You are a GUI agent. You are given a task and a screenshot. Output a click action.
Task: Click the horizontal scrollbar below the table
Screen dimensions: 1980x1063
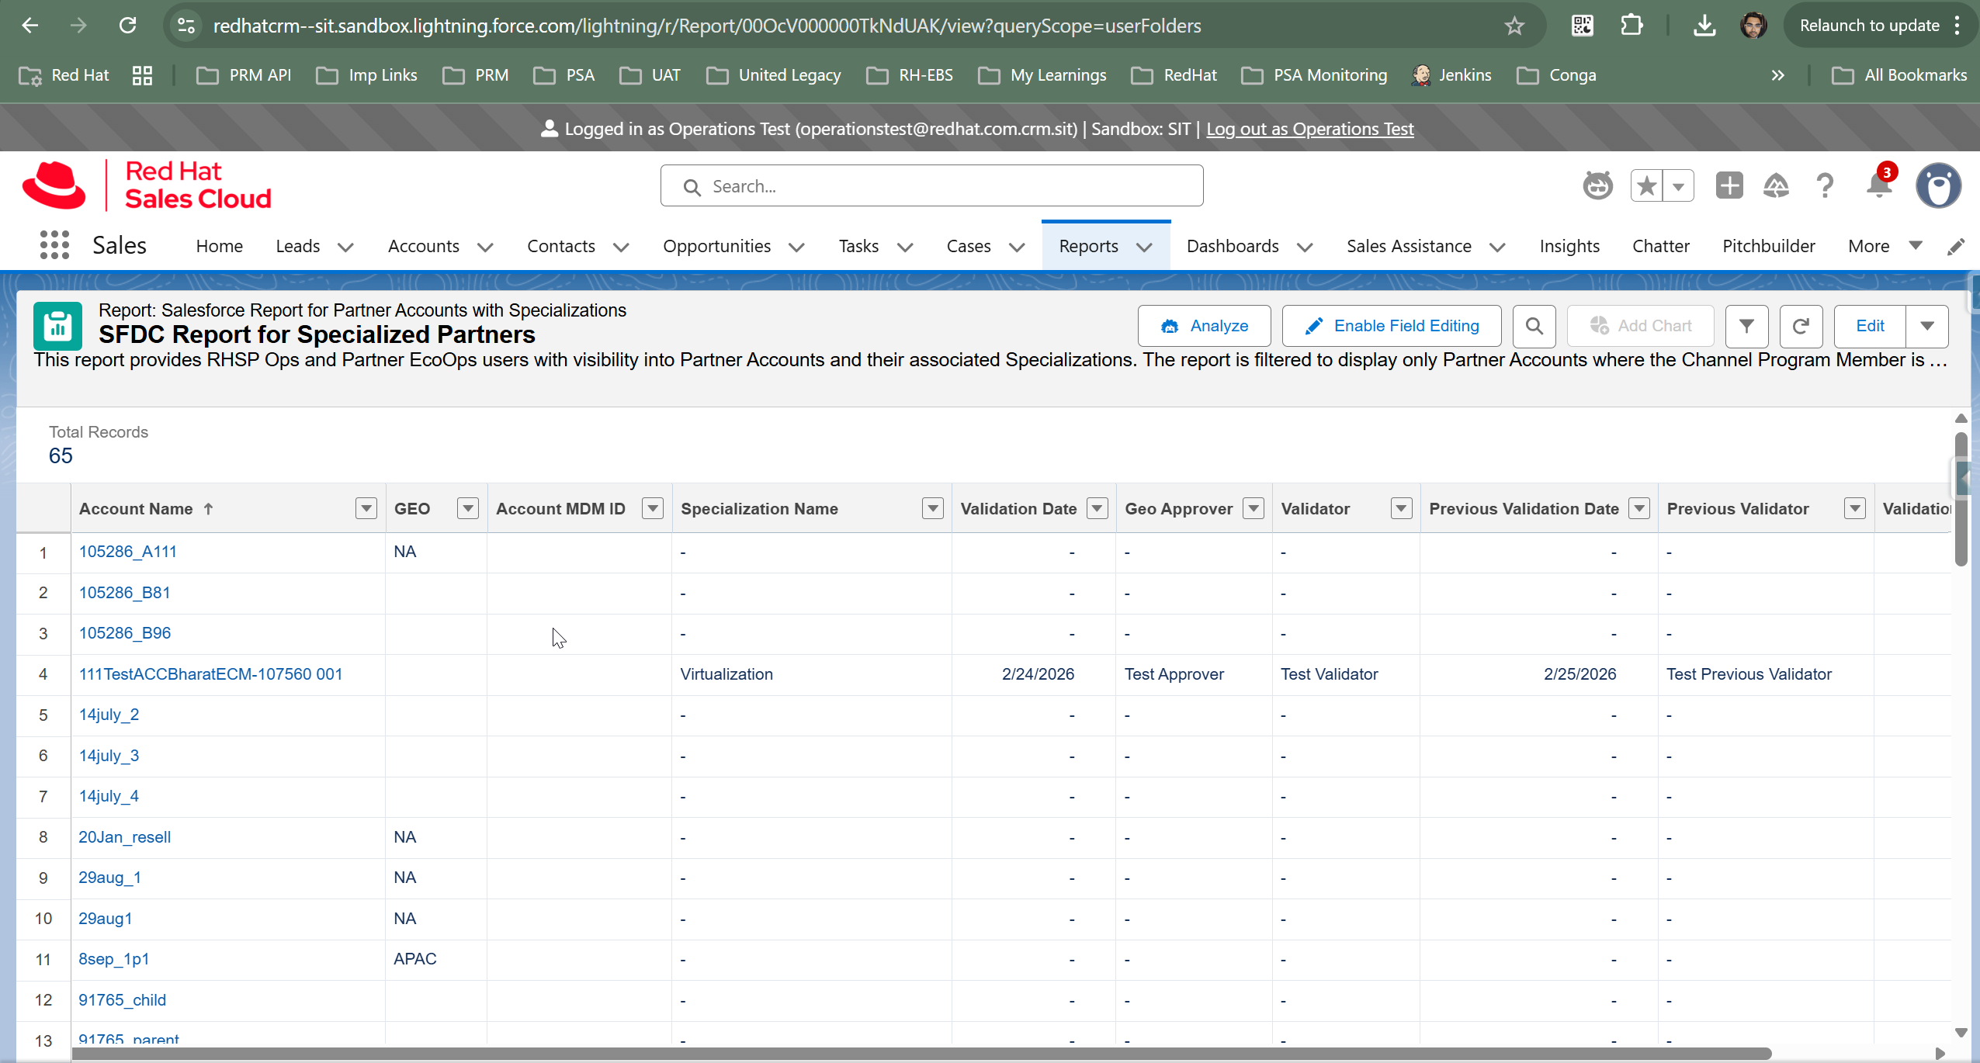921,1054
